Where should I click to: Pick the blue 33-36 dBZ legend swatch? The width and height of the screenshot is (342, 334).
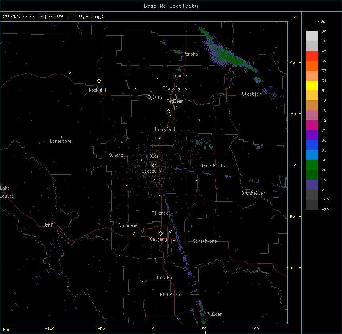(x=312, y=145)
